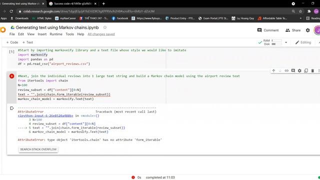Open the La, Hoang Quy bookmark
This screenshot has height=180, width=320.
click(243, 18)
